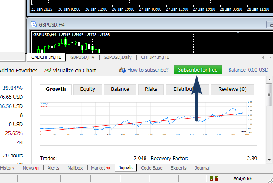Screen dimensions: 273x183
Task: Click 804/0 kb status bar entry
Action: 243,179
